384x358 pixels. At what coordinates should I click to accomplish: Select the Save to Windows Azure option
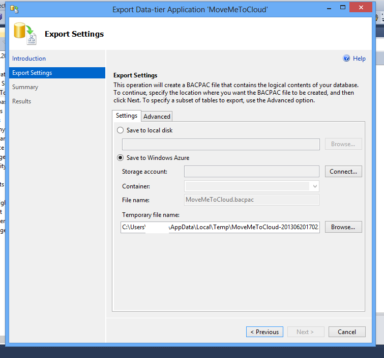point(121,158)
